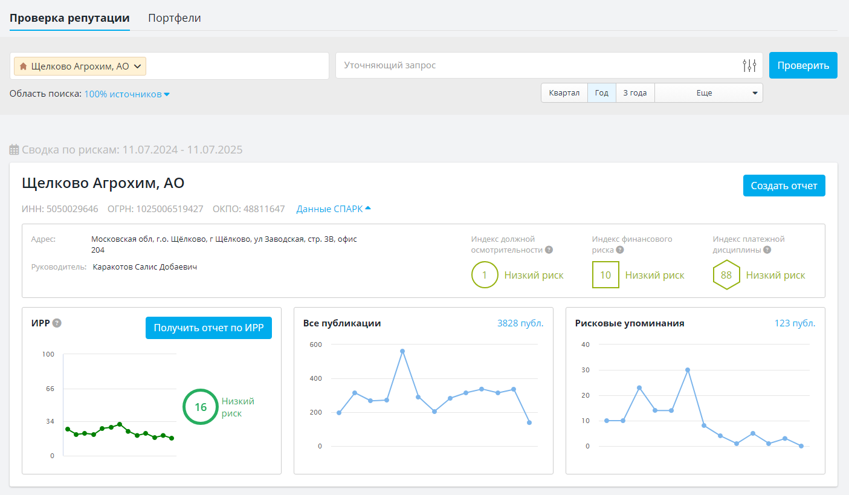Viewport: 849px width, 495px height.
Task: Open the 3828 публ. link
Action: pyautogui.click(x=520, y=323)
